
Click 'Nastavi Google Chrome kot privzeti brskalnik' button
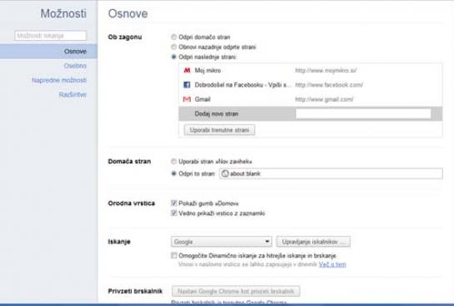[x=236, y=291]
